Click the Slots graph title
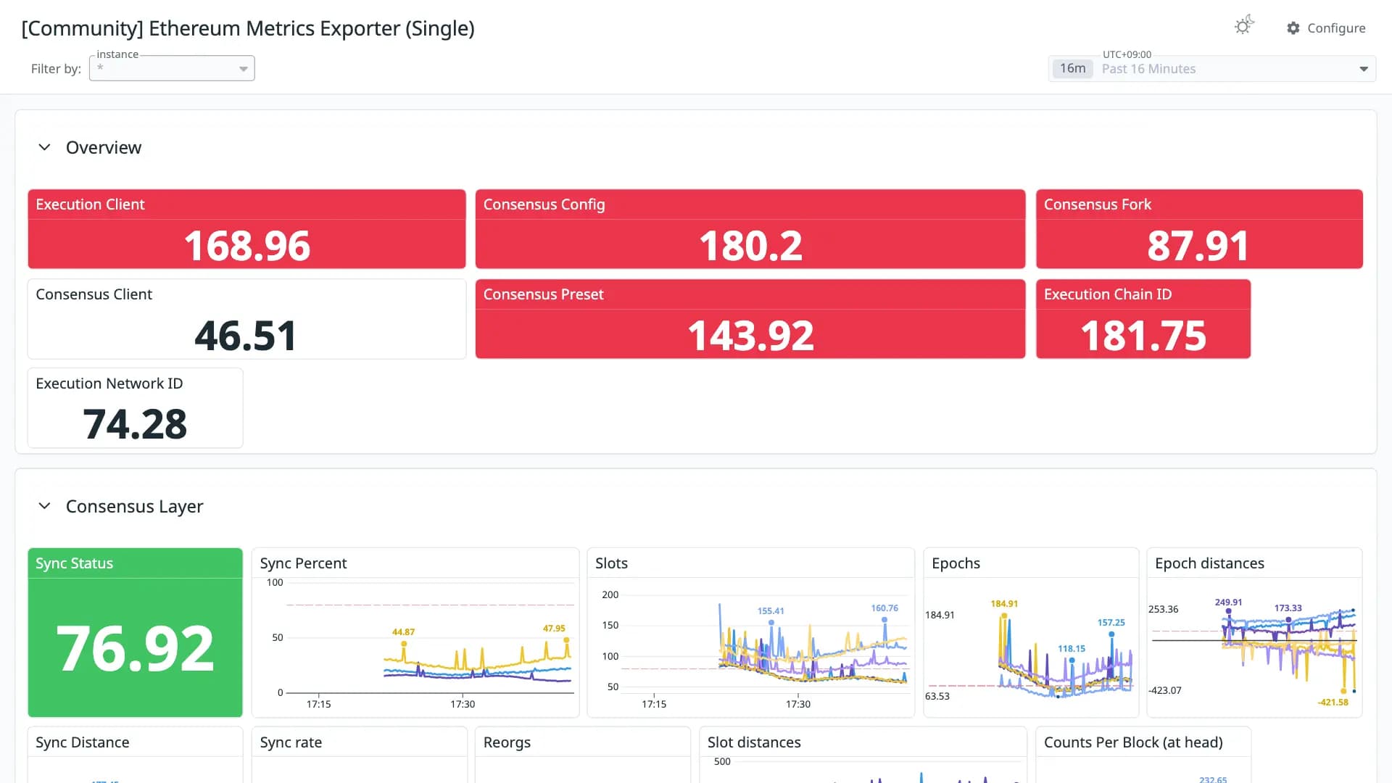 click(x=611, y=563)
